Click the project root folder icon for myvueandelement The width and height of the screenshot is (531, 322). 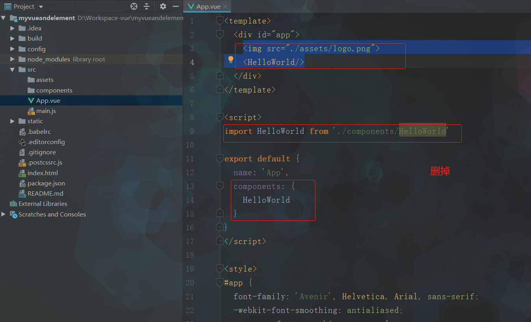pos(13,18)
